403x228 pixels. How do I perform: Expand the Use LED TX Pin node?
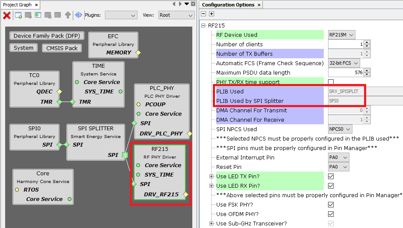[x=211, y=177]
